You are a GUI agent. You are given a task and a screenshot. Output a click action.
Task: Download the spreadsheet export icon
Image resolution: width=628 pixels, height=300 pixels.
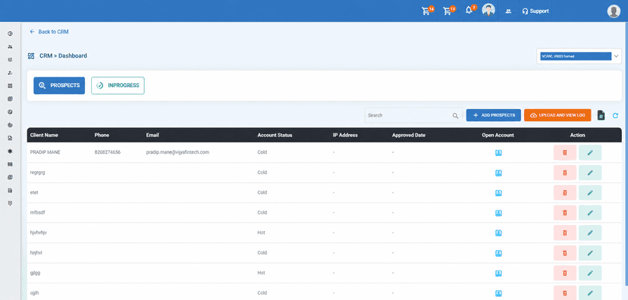click(x=601, y=115)
